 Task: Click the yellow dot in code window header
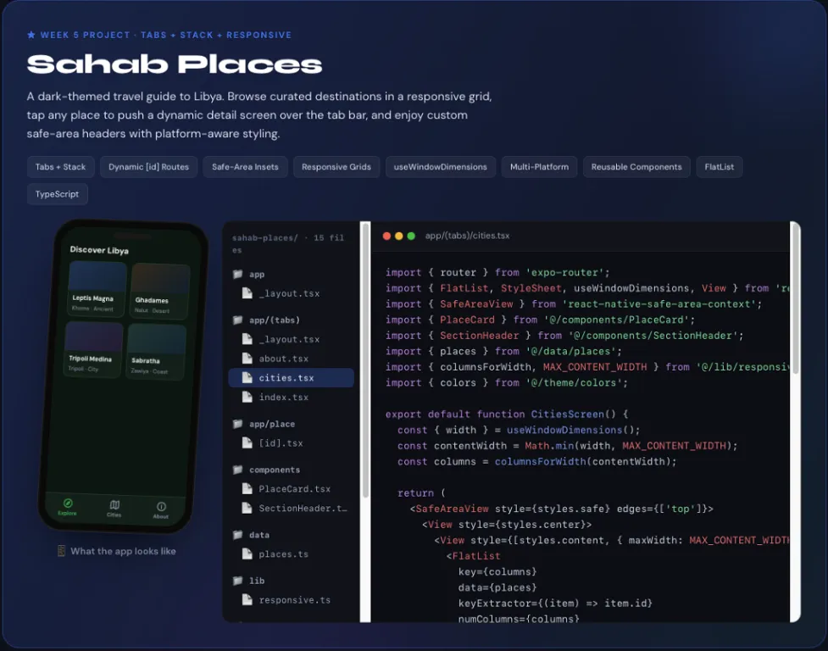[x=398, y=236]
